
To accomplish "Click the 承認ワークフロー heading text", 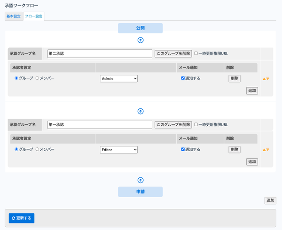I will pyautogui.click(x=22, y=6).
